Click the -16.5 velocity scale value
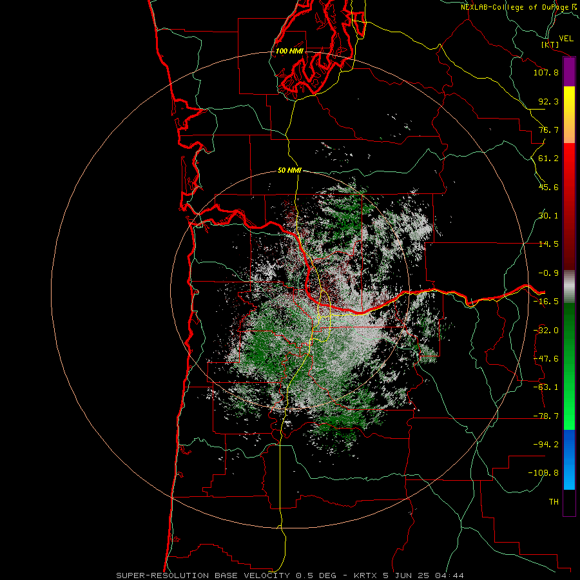The width and height of the screenshot is (580, 580). click(x=546, y=302)
